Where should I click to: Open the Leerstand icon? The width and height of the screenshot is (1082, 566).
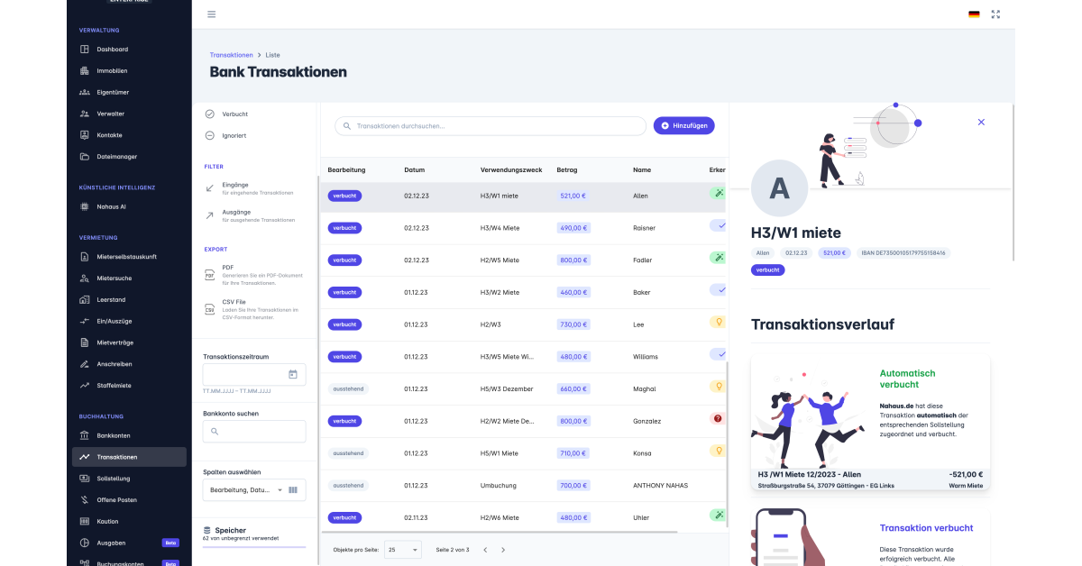click(x=84, y=299)
